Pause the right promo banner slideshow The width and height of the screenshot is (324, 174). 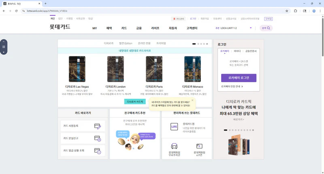tap(253, 130)
